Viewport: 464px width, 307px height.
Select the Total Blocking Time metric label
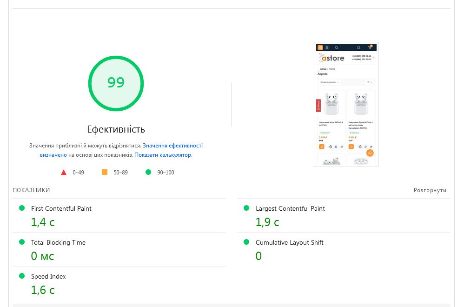pos(58,242)
